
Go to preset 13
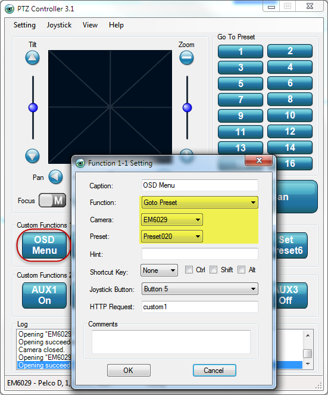coord(240,148)
